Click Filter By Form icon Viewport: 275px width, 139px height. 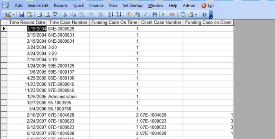click(x=137, y=14)
